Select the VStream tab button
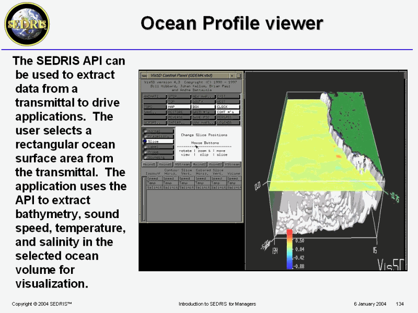The width and height of the screenshot is (418, 313). coord(232,164)
